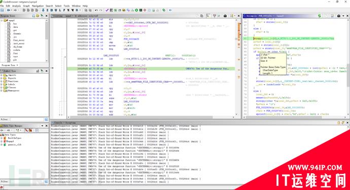Image resolution: width=350 pixels, height=190 pixels.
Task: Jump to next undefined with U icon
Action: pos(56,10)
